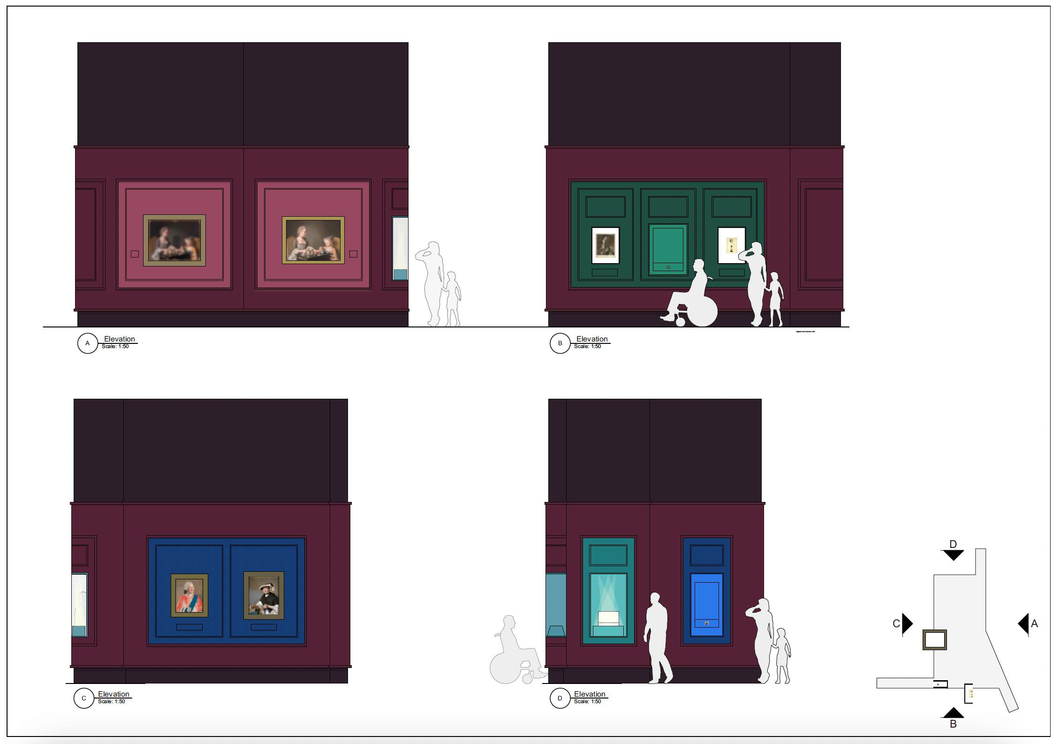1060x744 pixels.
Task: Click the Scale 1:50 text under elevation C
Action: 112,702
